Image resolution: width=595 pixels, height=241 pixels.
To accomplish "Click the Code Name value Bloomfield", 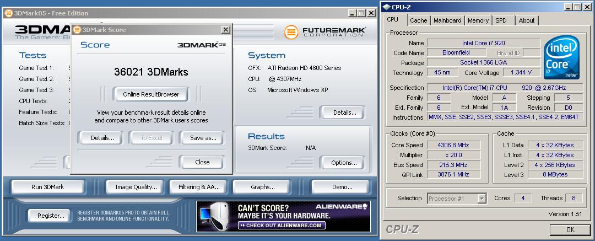I will [456, 52].
